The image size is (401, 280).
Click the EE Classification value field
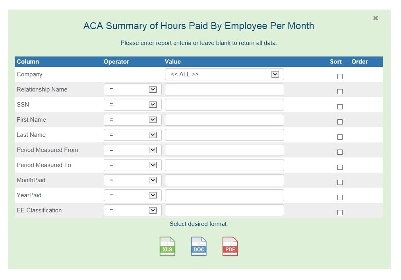pyautogui.click(x=225, y=210)
